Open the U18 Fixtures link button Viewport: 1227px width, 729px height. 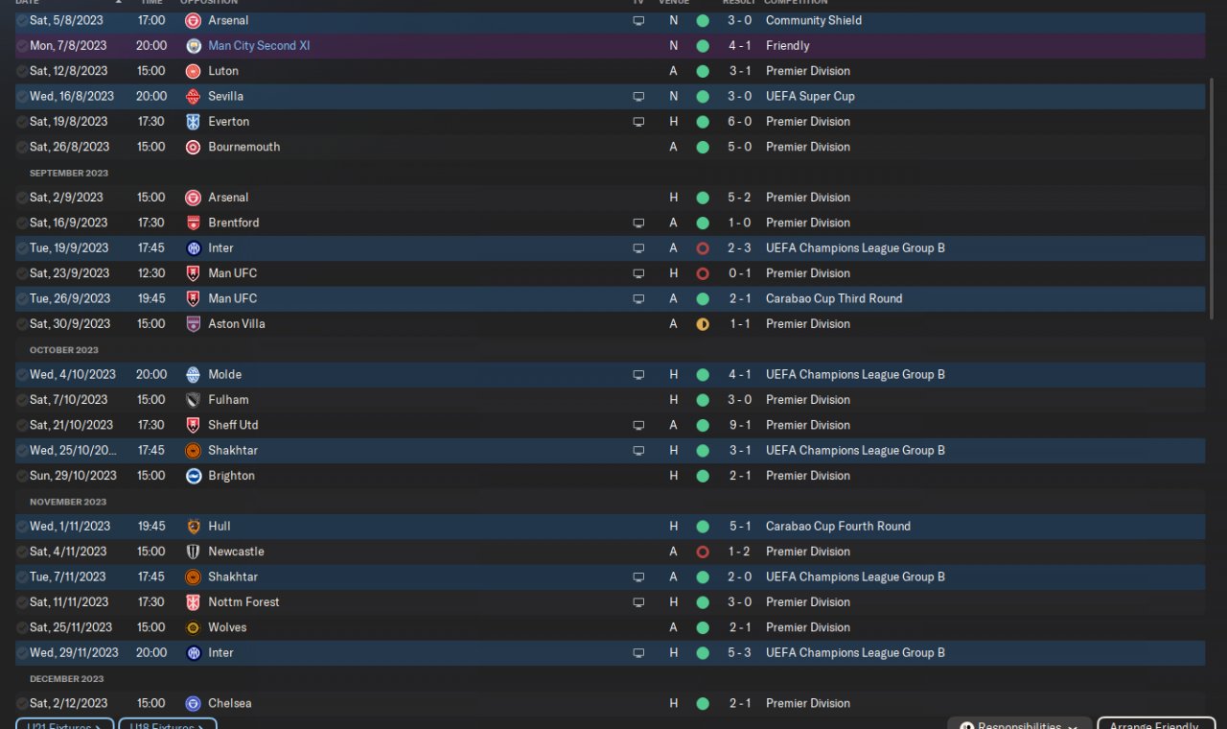point(167,725)
